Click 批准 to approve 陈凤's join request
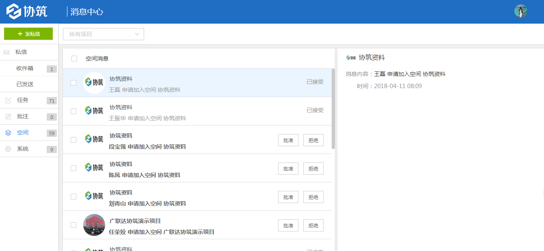This screenshot has width=544, height=251. point(288,168)
